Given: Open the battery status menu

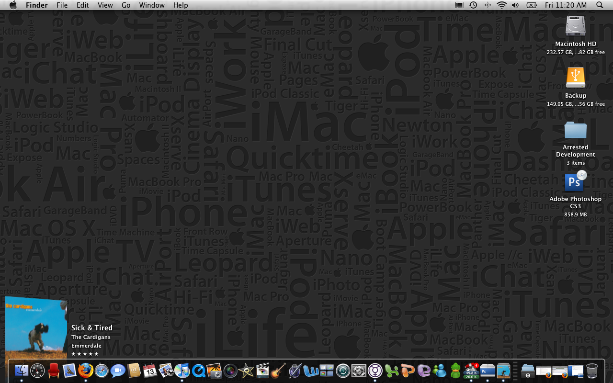Looking at the screenshot, I should pos(531,5).
